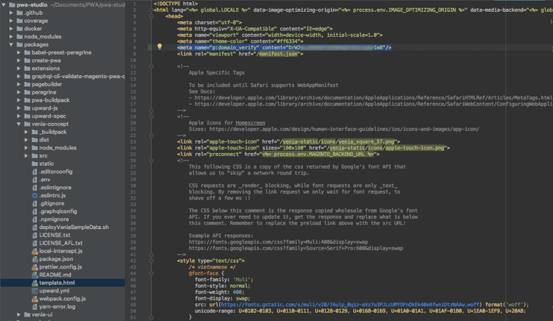Fold the style tag block in gutter
Screen dimensions: 553x321
(x=150, y=260)
